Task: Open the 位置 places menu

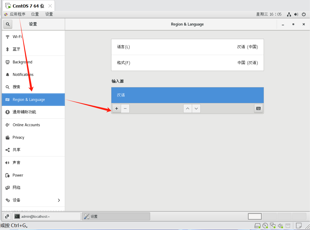Action: [35, 14]
